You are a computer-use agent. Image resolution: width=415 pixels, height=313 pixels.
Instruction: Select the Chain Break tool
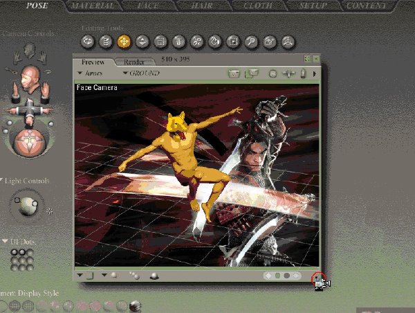click(197, 42)
